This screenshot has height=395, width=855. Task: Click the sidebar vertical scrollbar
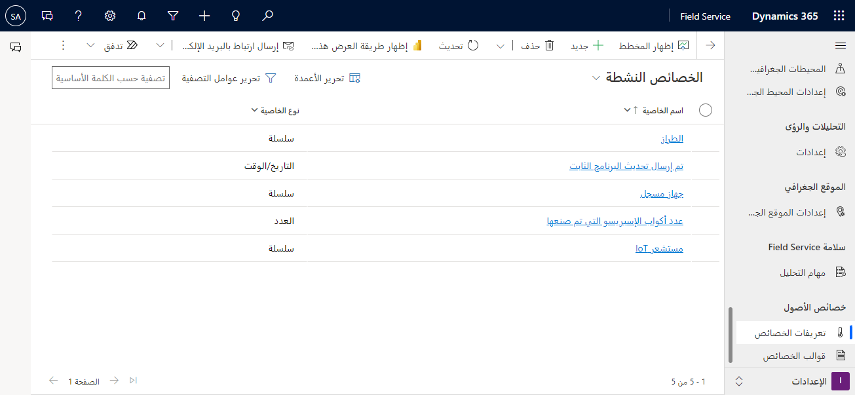tap(731, 334)
